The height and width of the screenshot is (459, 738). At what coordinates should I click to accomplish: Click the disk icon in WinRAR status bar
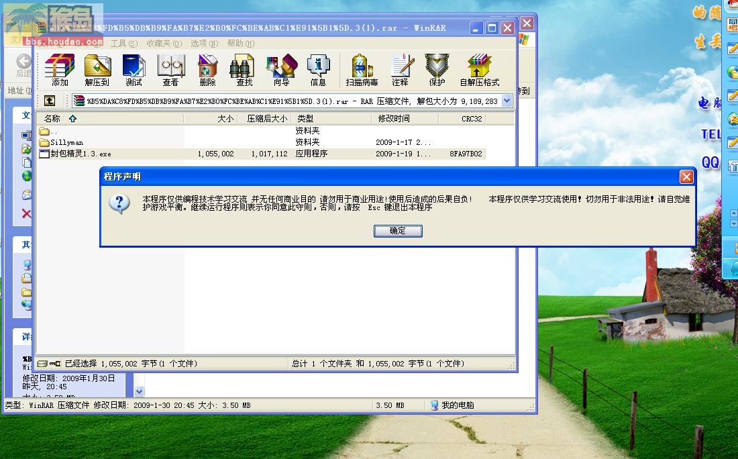point(42,364)
